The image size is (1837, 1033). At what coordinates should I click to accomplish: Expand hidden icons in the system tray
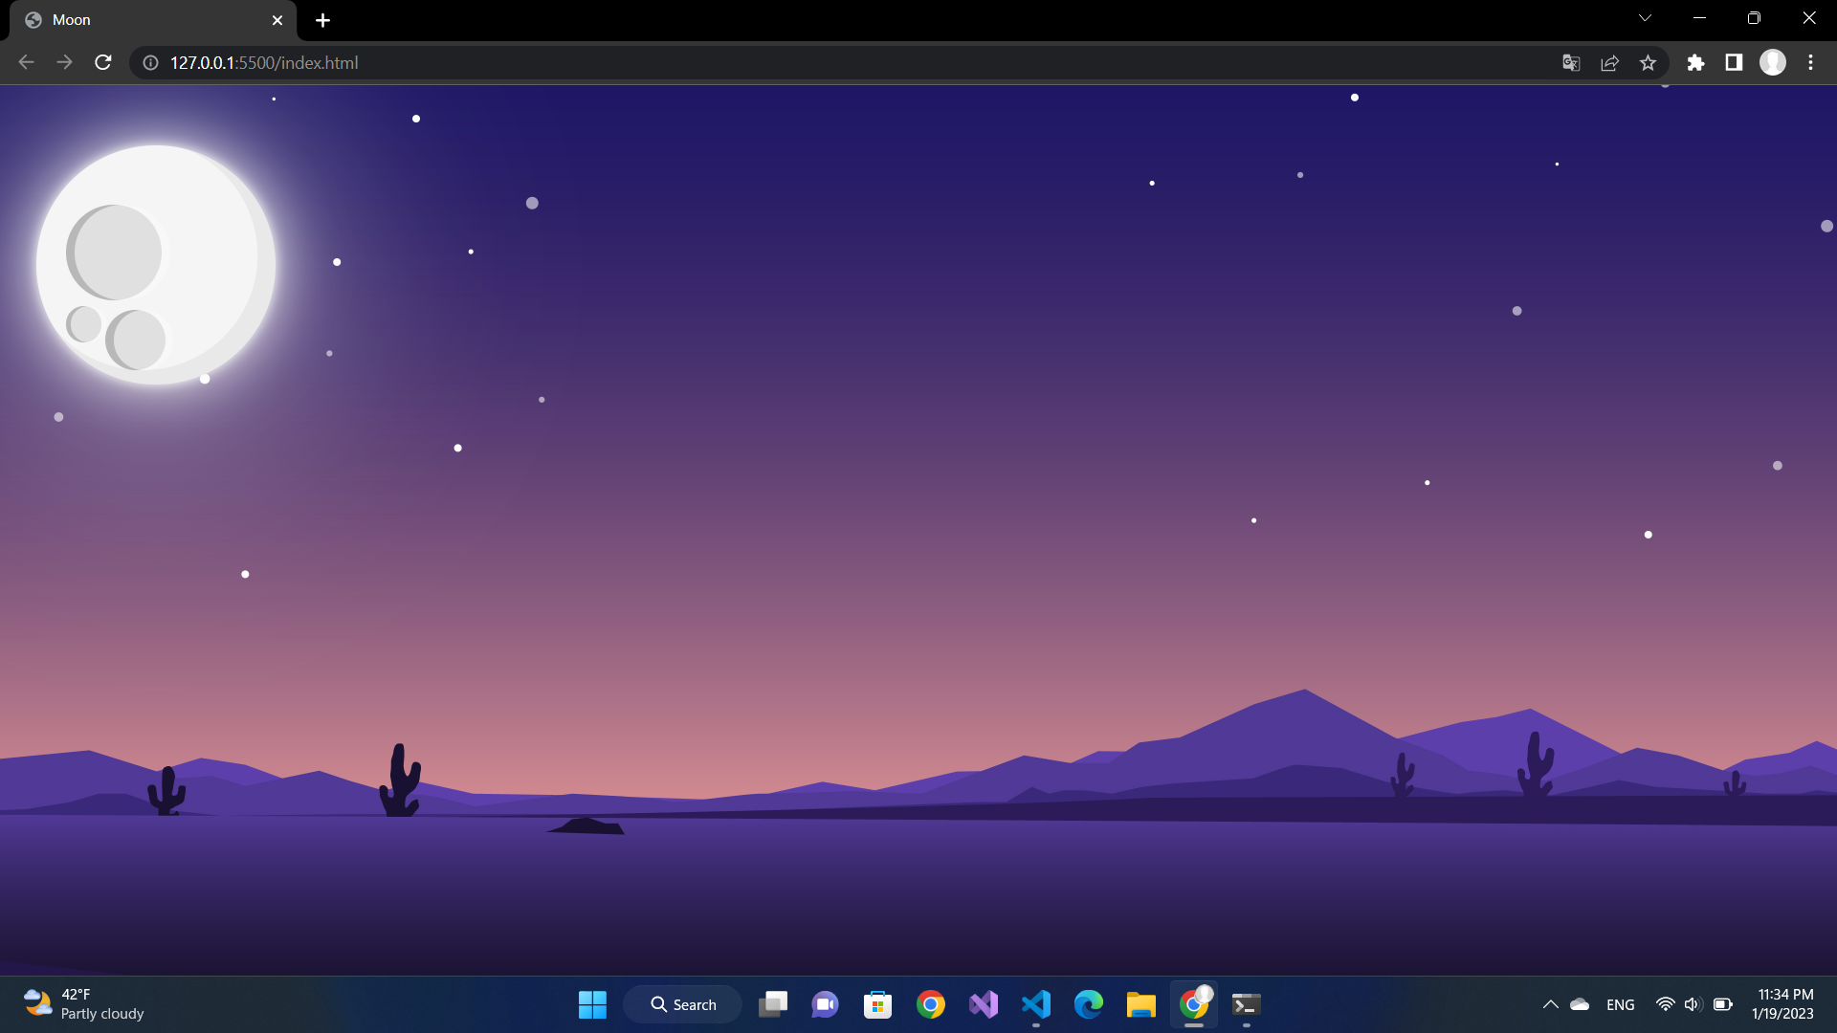point(1551,1004)
